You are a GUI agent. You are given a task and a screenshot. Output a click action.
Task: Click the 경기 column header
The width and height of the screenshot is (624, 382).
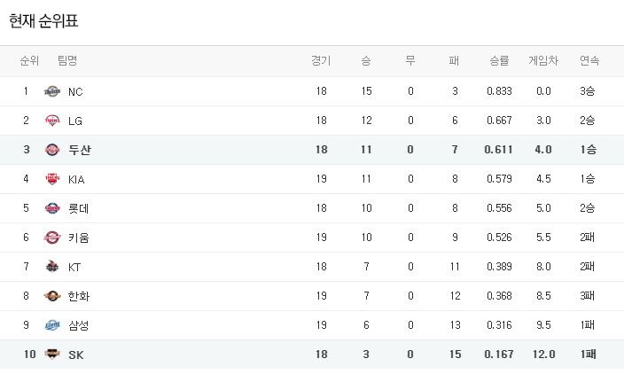click(321, 61)
